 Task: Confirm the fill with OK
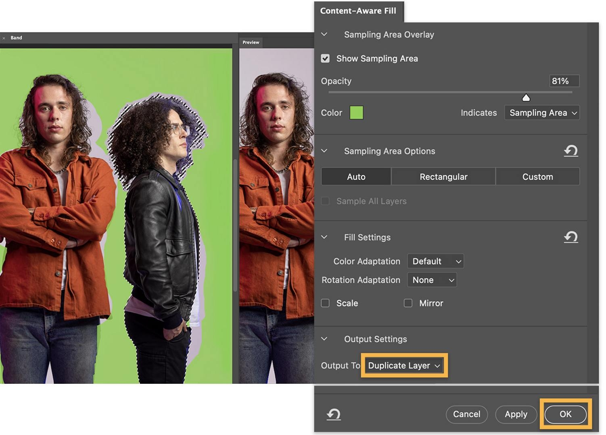(x=565, y=414)
